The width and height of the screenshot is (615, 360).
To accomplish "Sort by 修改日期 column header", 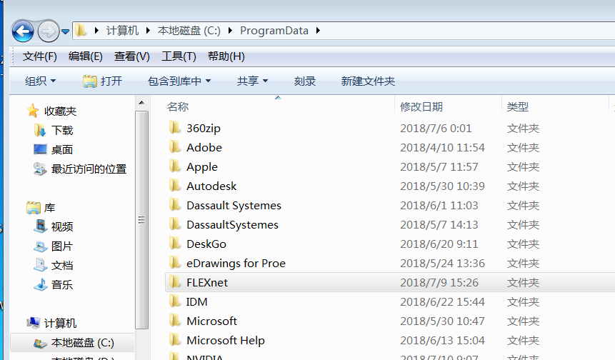I will 421,106.
